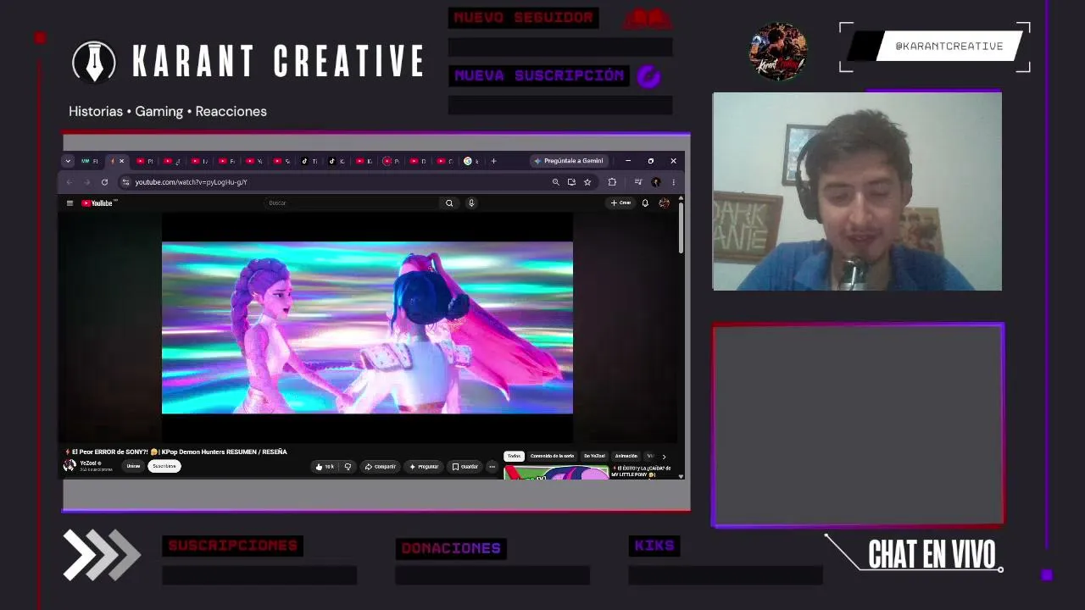Open a new browser tab
The width and height of the screenshot is (1085, 610).
(x=494, y=161)
